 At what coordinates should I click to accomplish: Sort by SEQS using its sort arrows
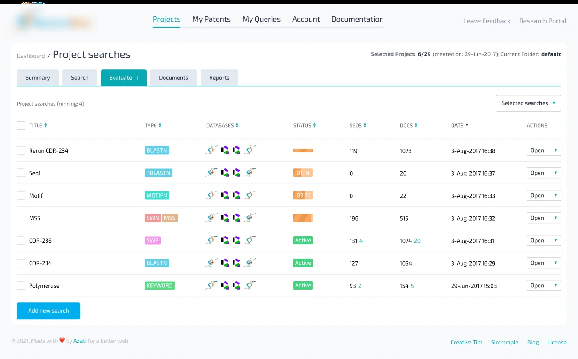365,126
